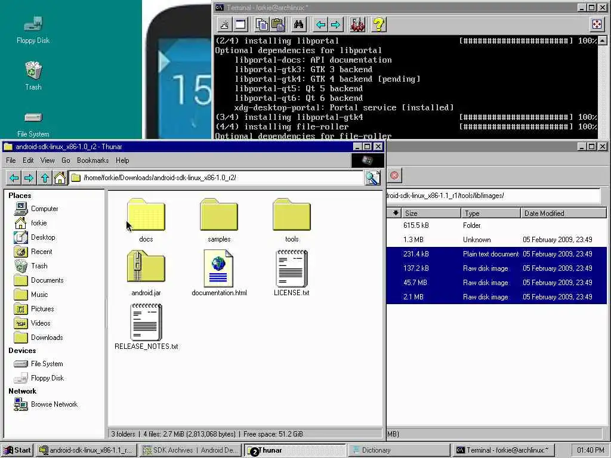Select the 1.3 MB Unknown row
Image resolution: width=611 pixels, height=458 pixels.
(x=496, y=240)
